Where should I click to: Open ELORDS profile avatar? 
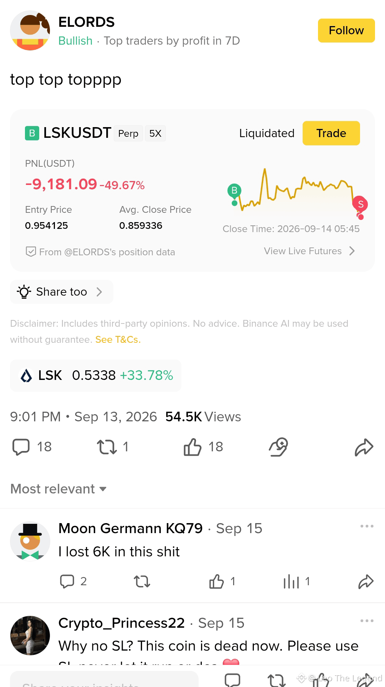(x=30, y=30)
